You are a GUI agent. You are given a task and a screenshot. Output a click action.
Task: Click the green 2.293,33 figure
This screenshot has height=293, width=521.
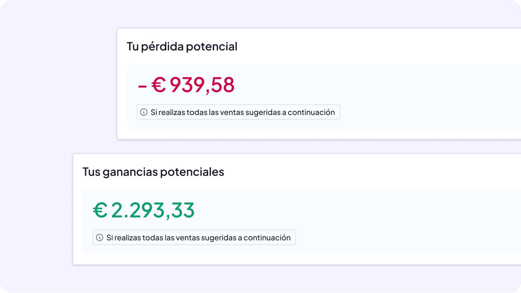point(153,210)
